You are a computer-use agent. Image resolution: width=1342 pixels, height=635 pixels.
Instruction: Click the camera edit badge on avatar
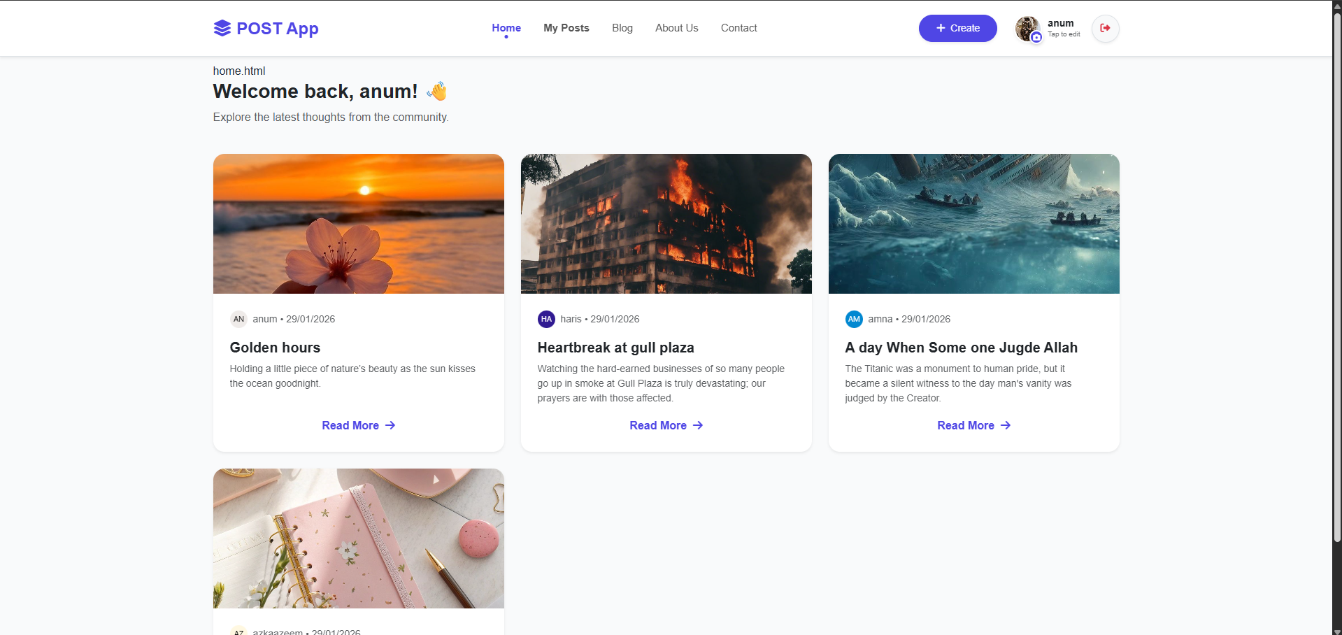pos(1036,37)
